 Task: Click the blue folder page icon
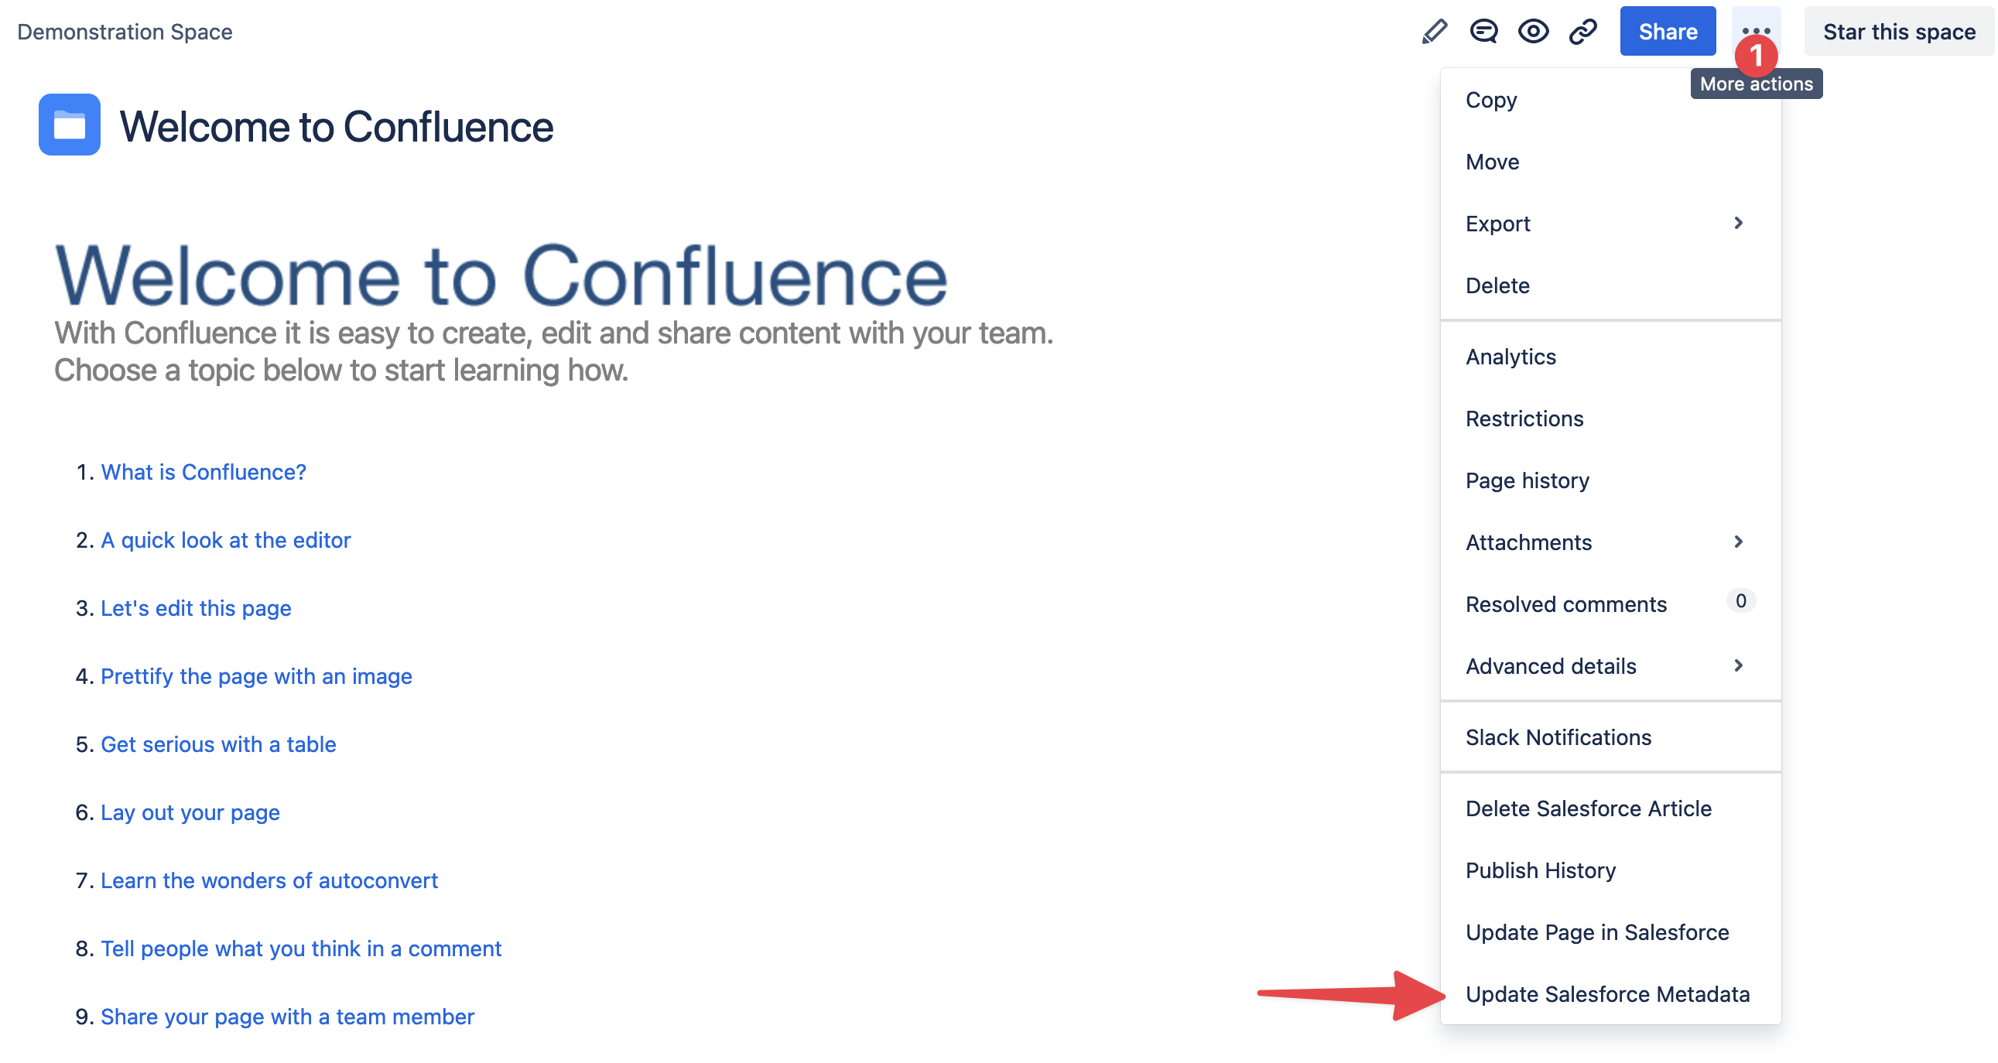click(69, 125)
